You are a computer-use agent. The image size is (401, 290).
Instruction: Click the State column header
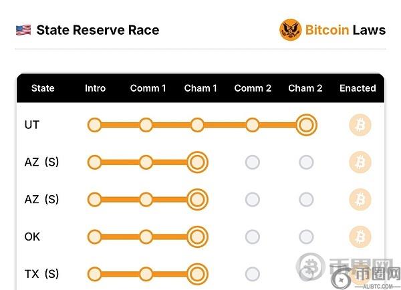(43, 88)
